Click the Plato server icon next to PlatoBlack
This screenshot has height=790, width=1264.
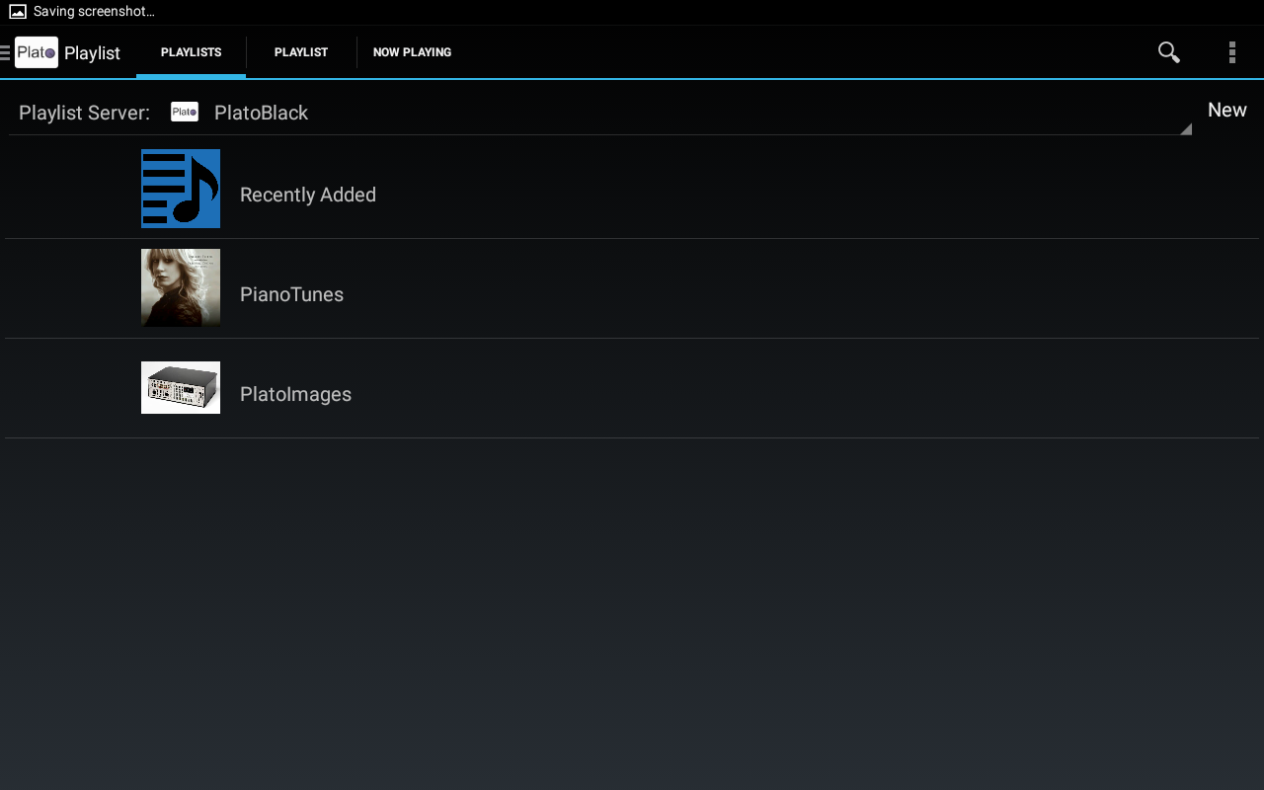184,112
